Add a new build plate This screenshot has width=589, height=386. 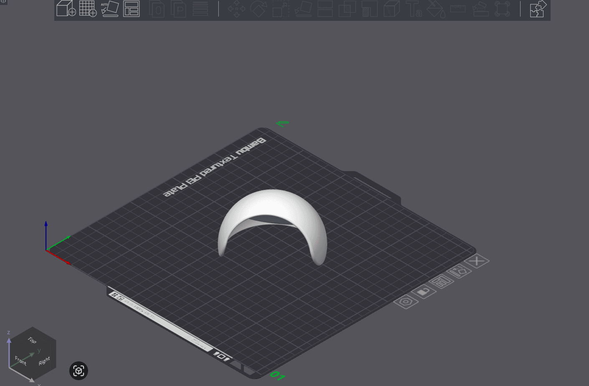(88, 8)
